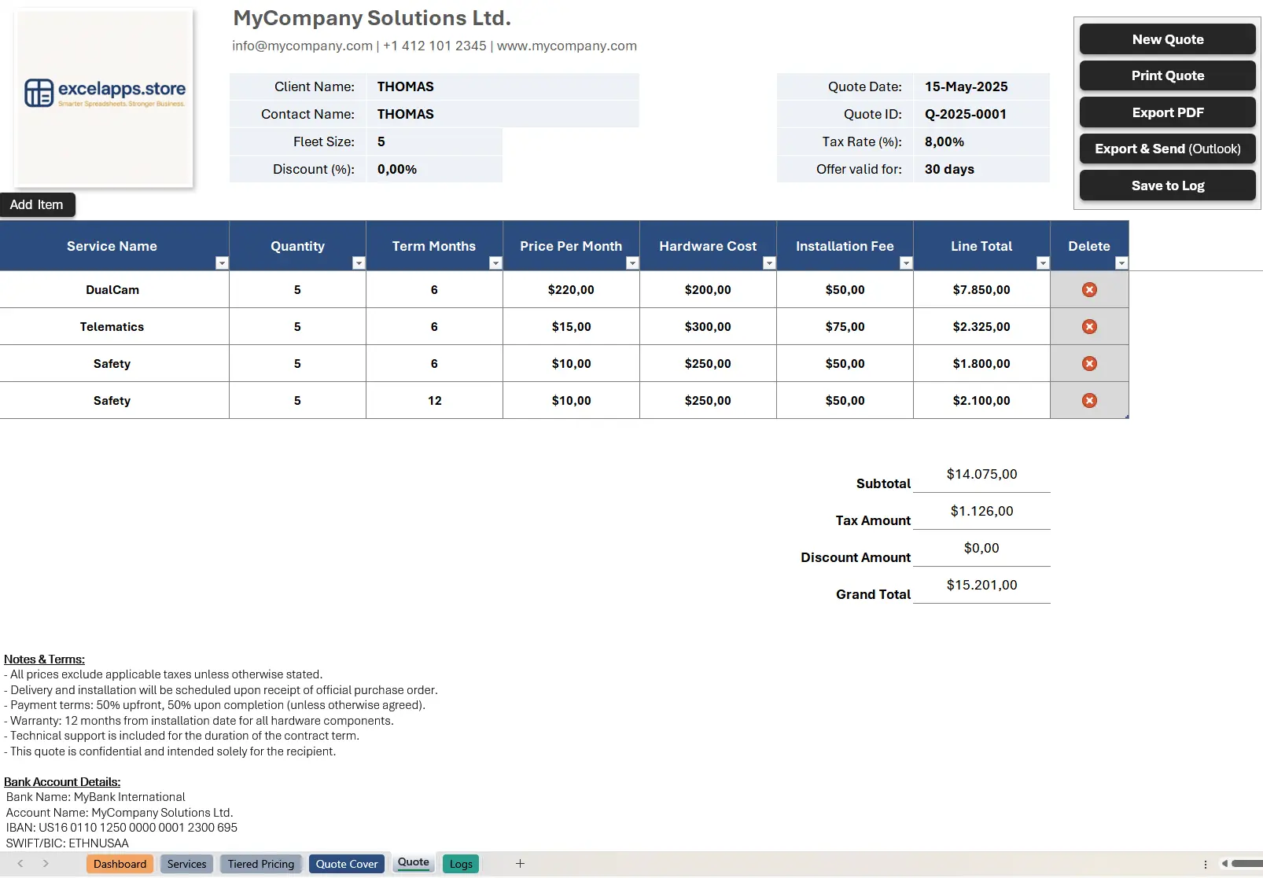1263x878 pixels.
Task: Select the Discount Amount value $0,00
Action: click(981, 548)
